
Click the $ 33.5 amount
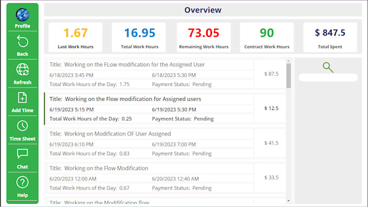coord(271,177)
